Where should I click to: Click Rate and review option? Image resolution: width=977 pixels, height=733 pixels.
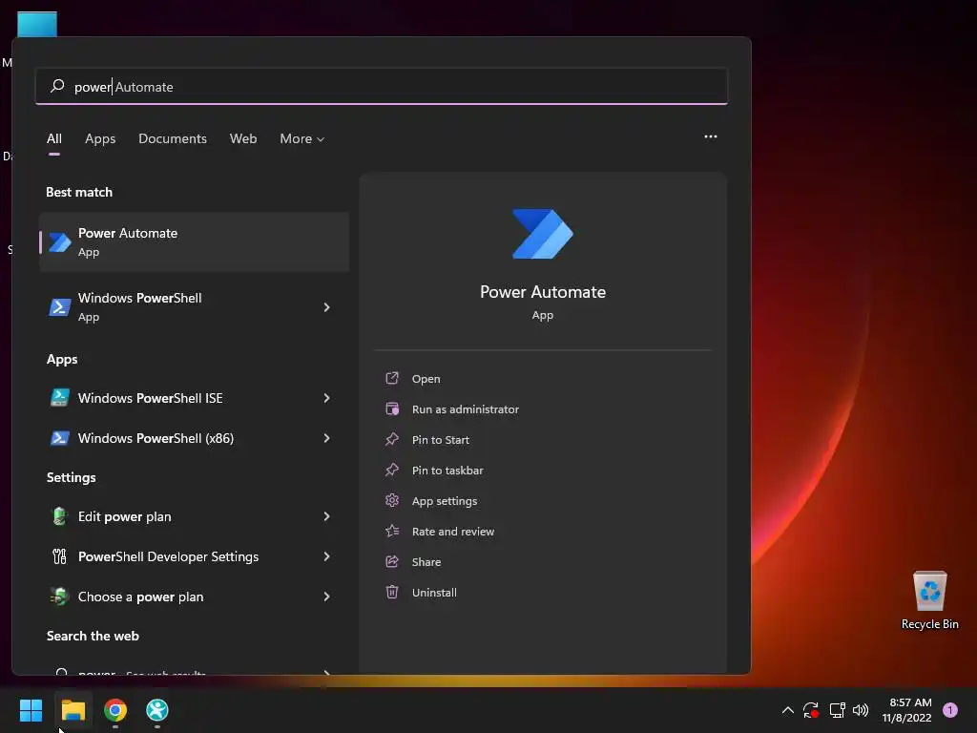pos(453,531)
